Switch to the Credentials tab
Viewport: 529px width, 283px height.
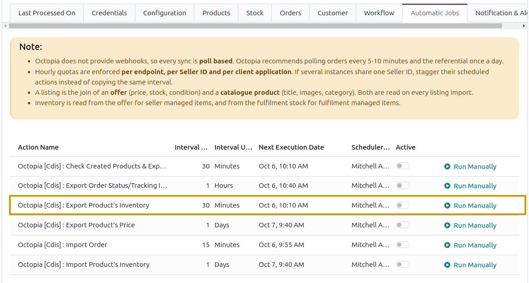[x=109, y=13]
